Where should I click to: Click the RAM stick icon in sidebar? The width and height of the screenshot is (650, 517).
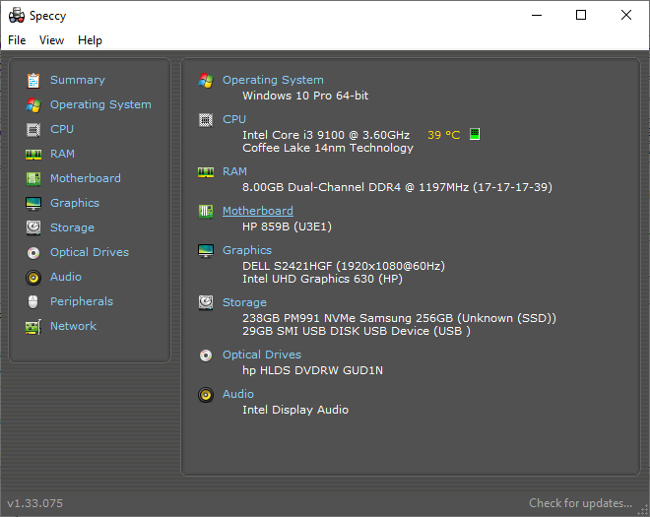pos(33,155)
